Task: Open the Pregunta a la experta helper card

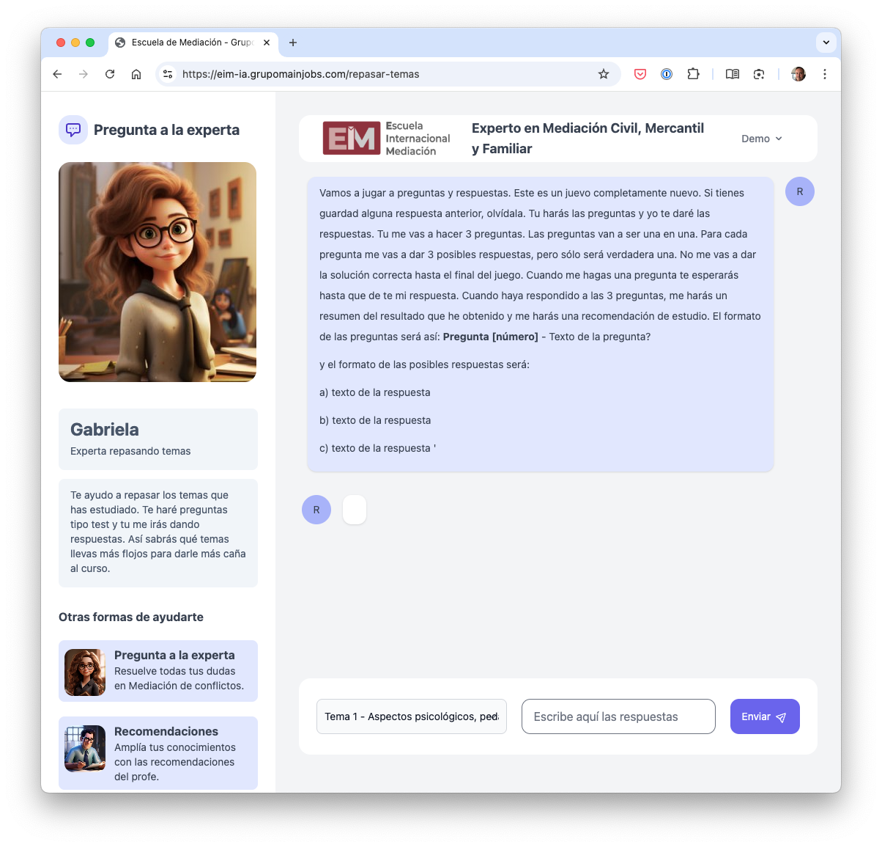Action: 158,671
